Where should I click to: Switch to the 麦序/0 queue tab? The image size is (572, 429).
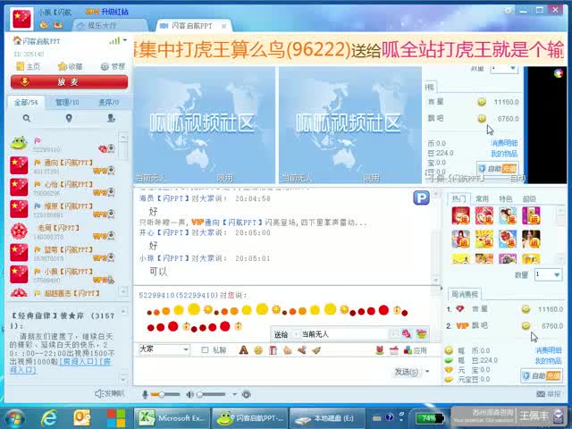click(109, 103)
